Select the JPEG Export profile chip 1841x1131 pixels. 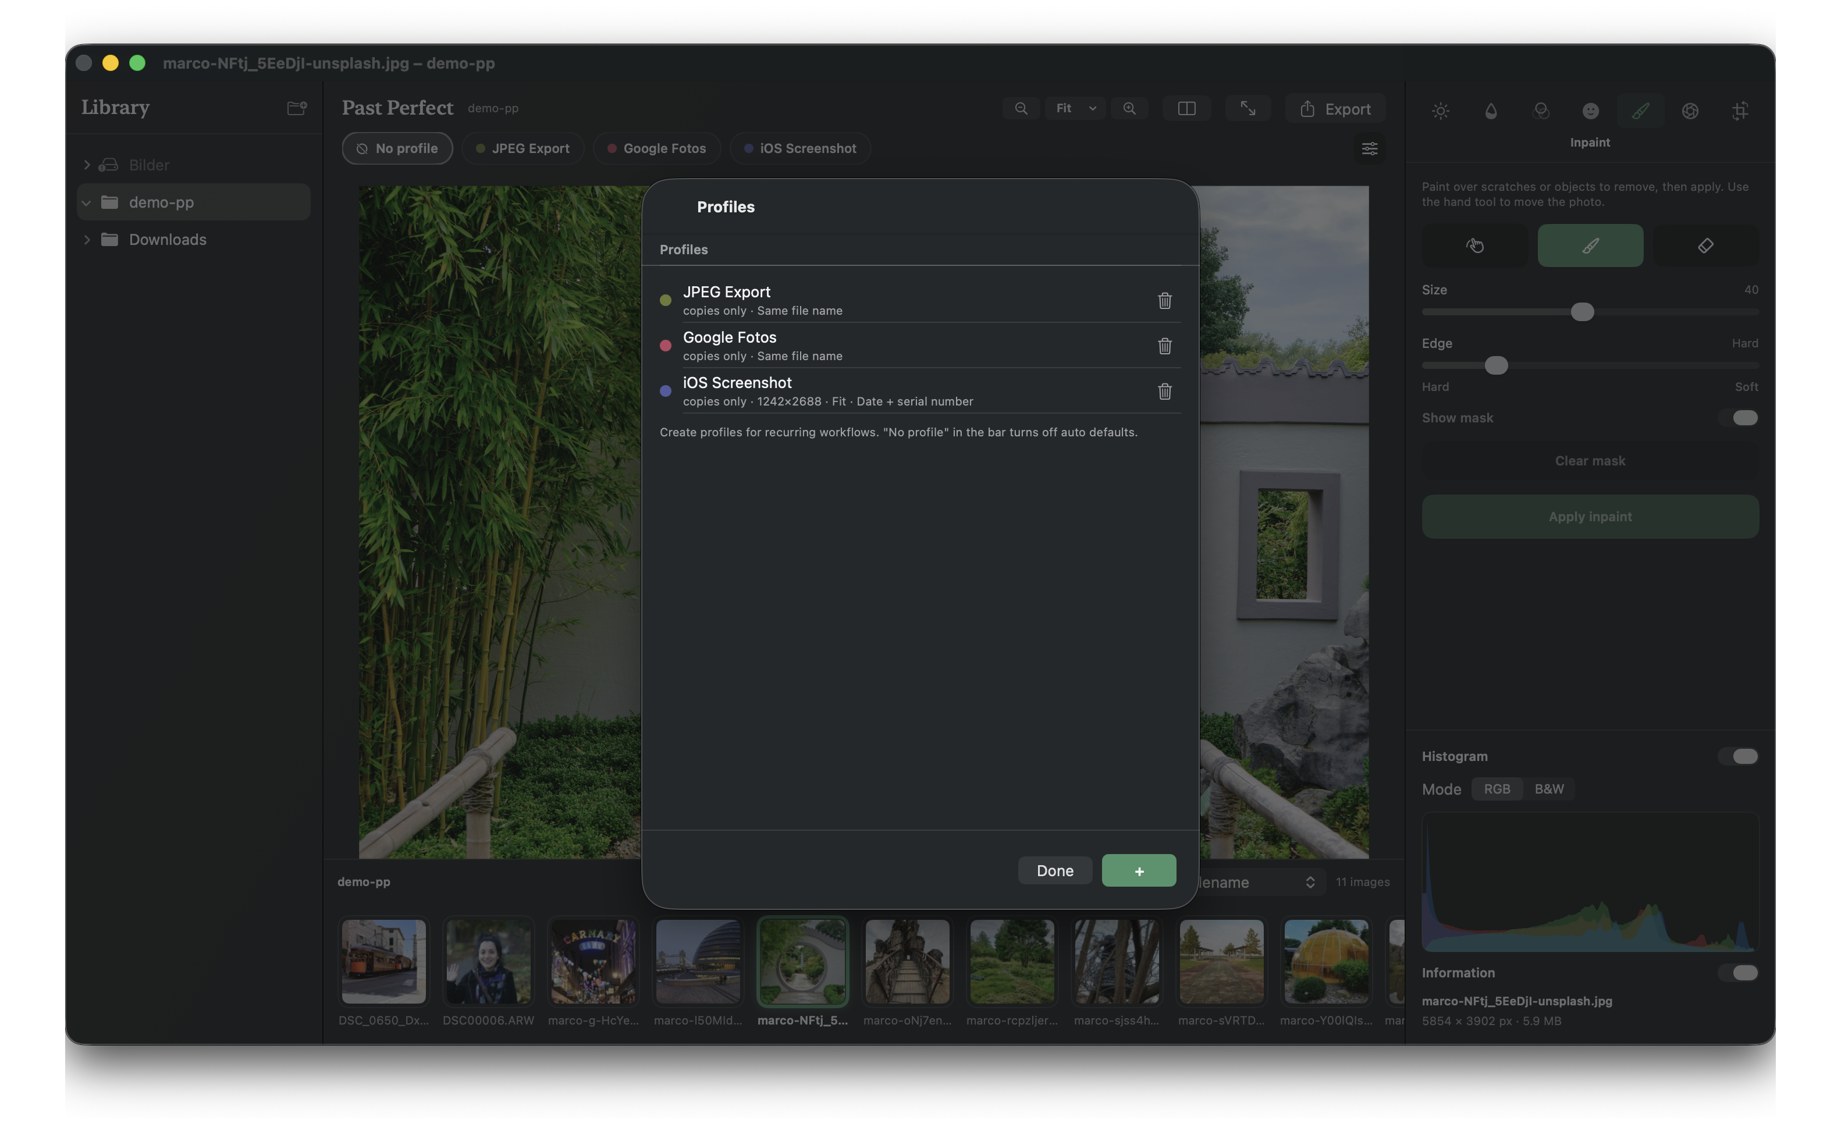click(522, 148)
